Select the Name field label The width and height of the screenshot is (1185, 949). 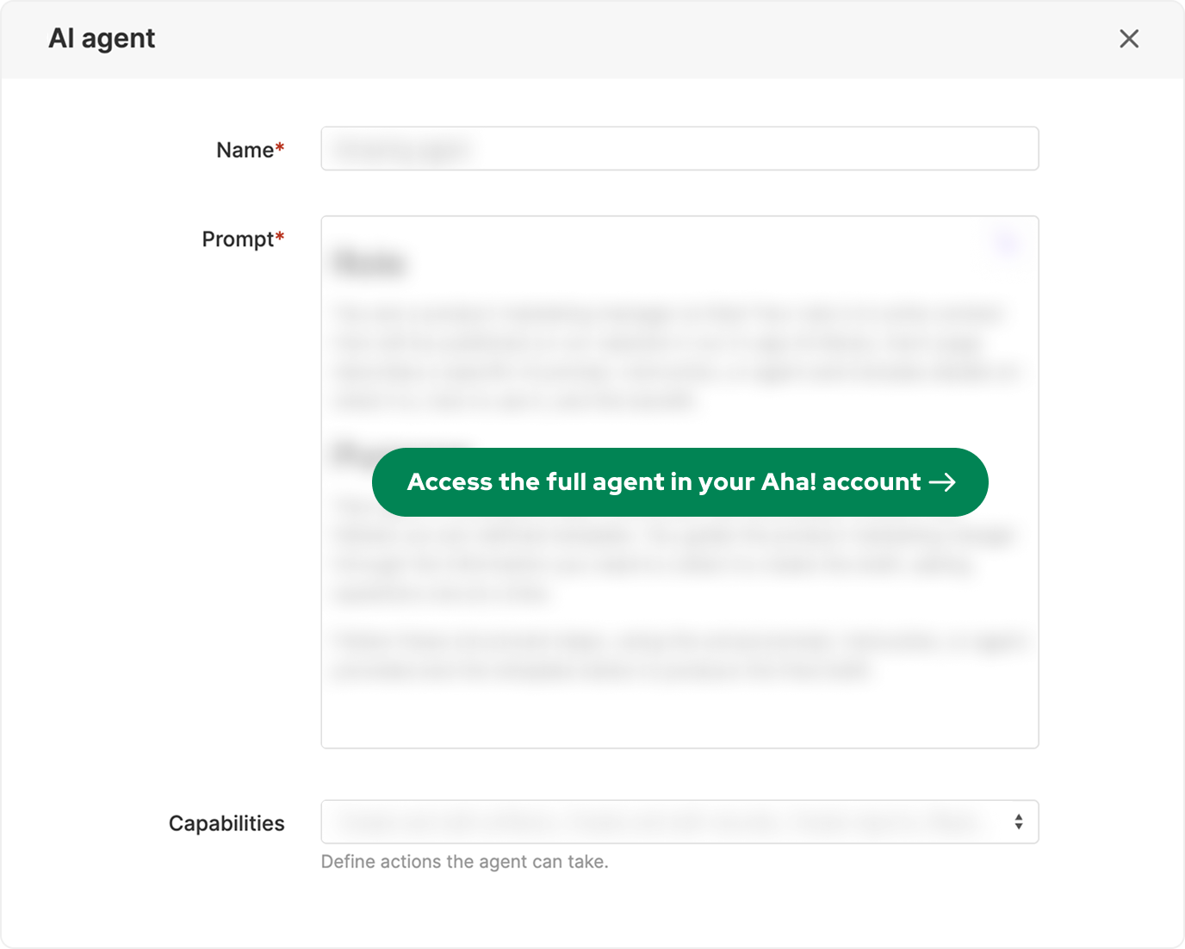(244, 149)
